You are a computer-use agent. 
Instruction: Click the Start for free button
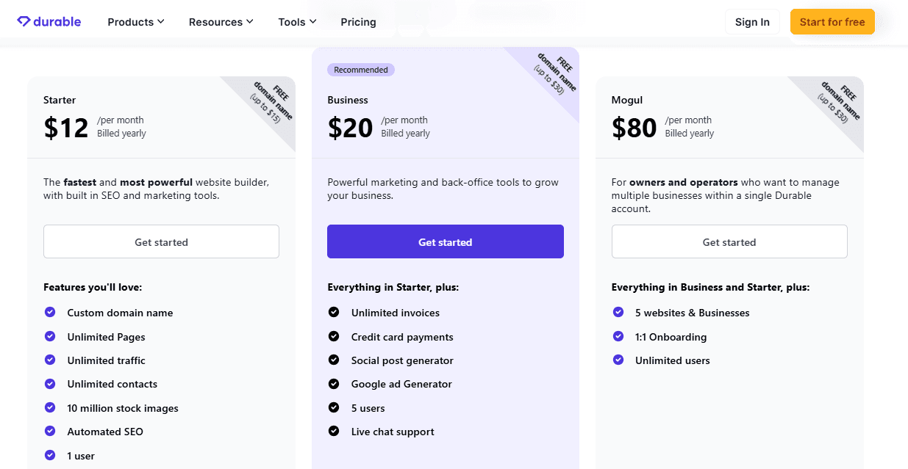(832, 21)
